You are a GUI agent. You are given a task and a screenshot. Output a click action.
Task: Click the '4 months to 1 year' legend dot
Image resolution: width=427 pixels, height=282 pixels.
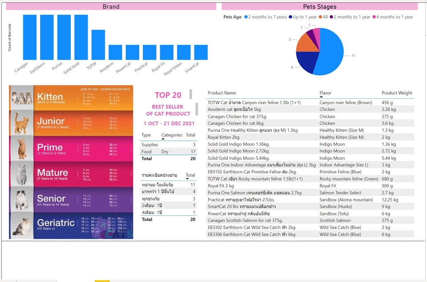point(374,17)
